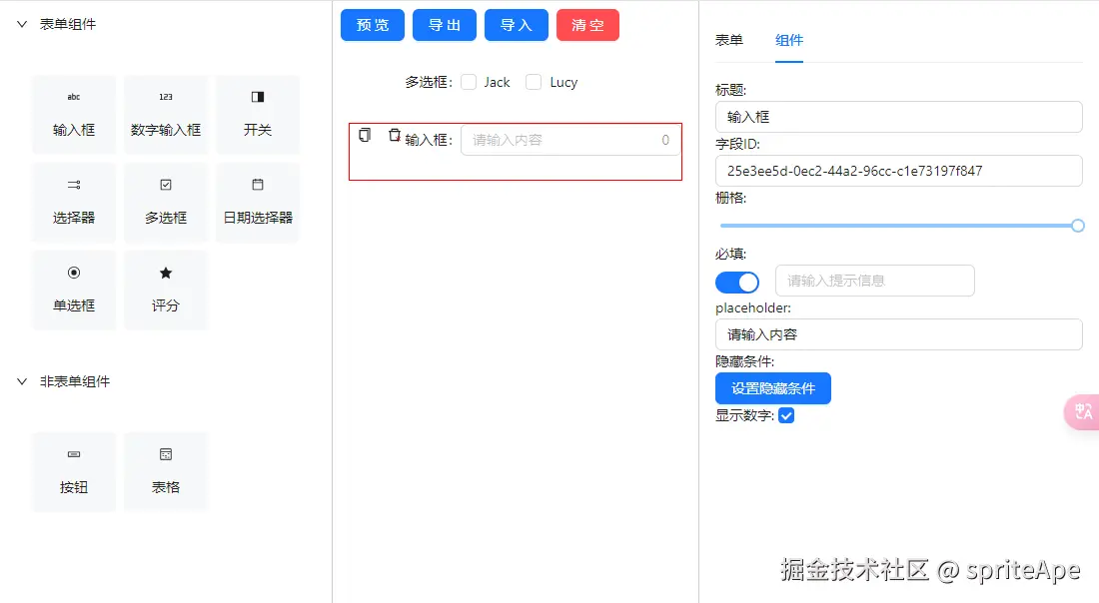1099x603 pixels.
Task: Check the Lucy checkbox
Action: (x=534, y=82)
